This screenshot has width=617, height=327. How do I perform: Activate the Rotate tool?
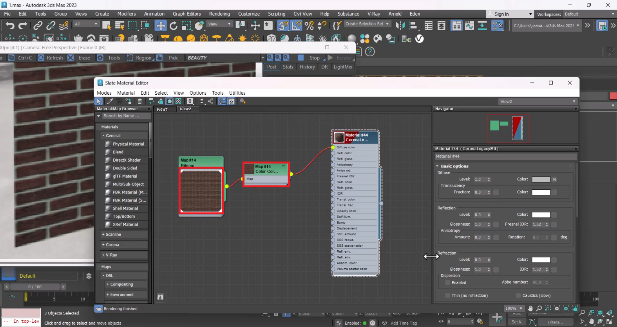point(174,26)
